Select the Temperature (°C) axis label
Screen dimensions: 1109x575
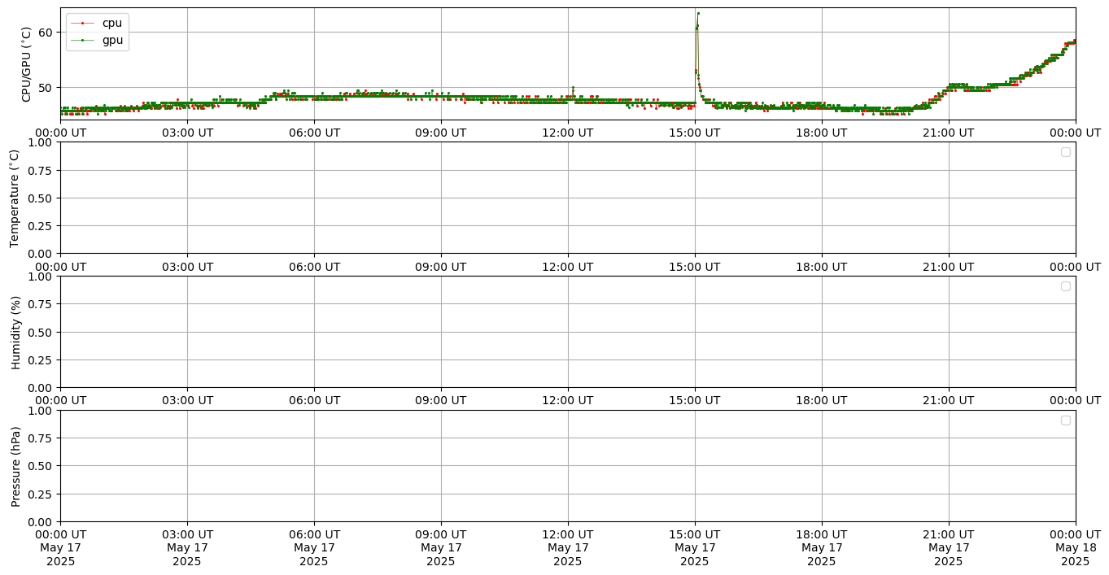[15, 198]
